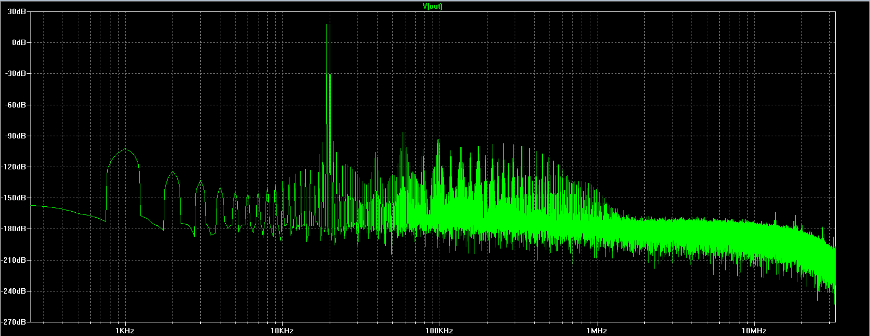The width and height of the screenshot is (870, 336).
Task: Click the 0dB axis label
Action: point(20,42)
